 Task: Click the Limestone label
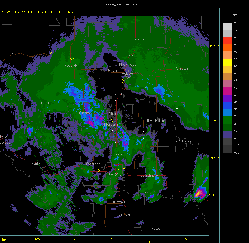click(x=44, y=103)
